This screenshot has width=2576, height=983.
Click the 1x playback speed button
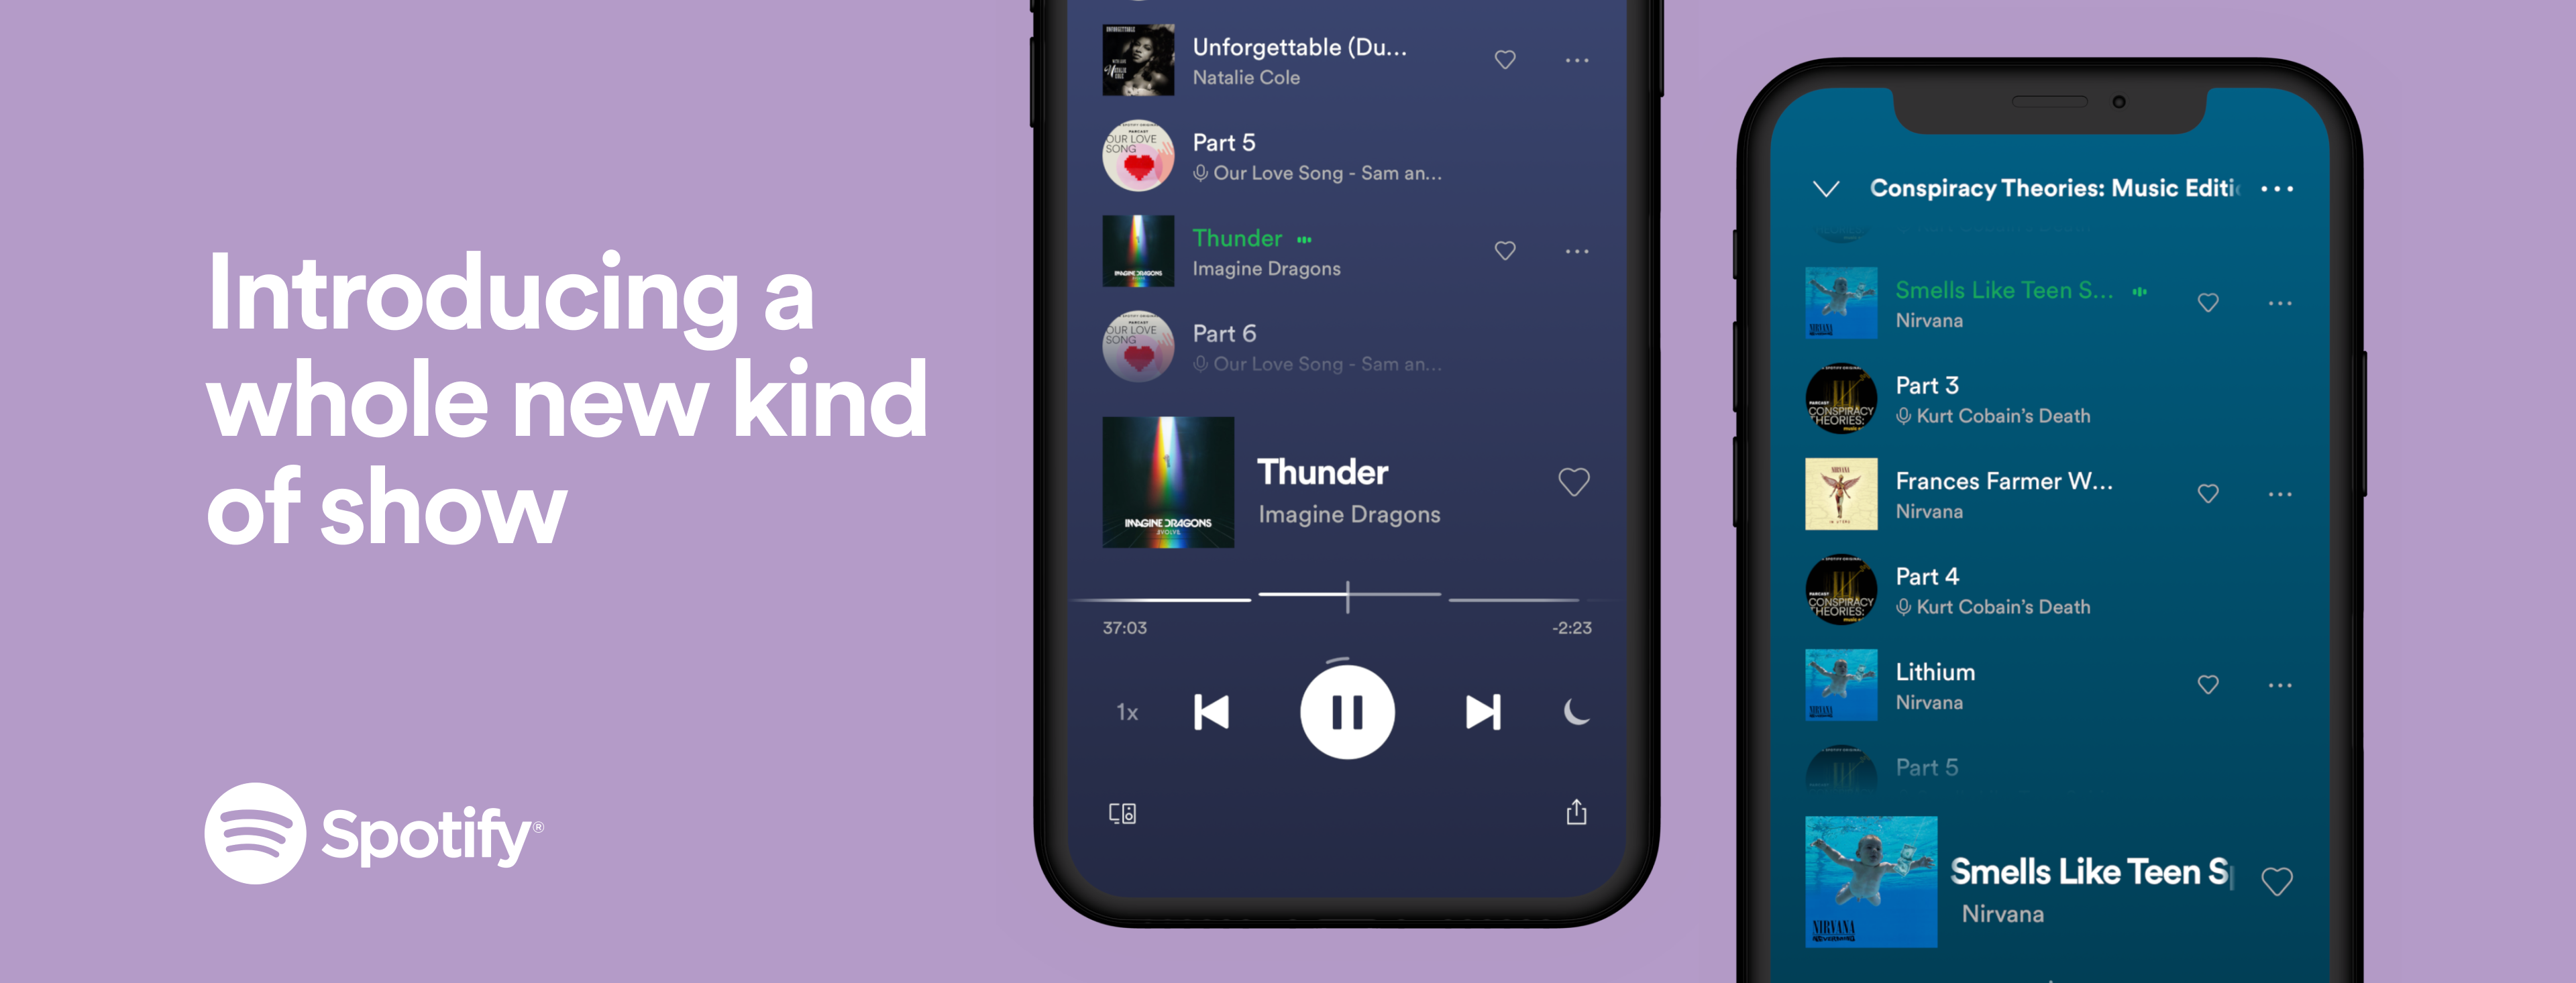coord(1127,714)
